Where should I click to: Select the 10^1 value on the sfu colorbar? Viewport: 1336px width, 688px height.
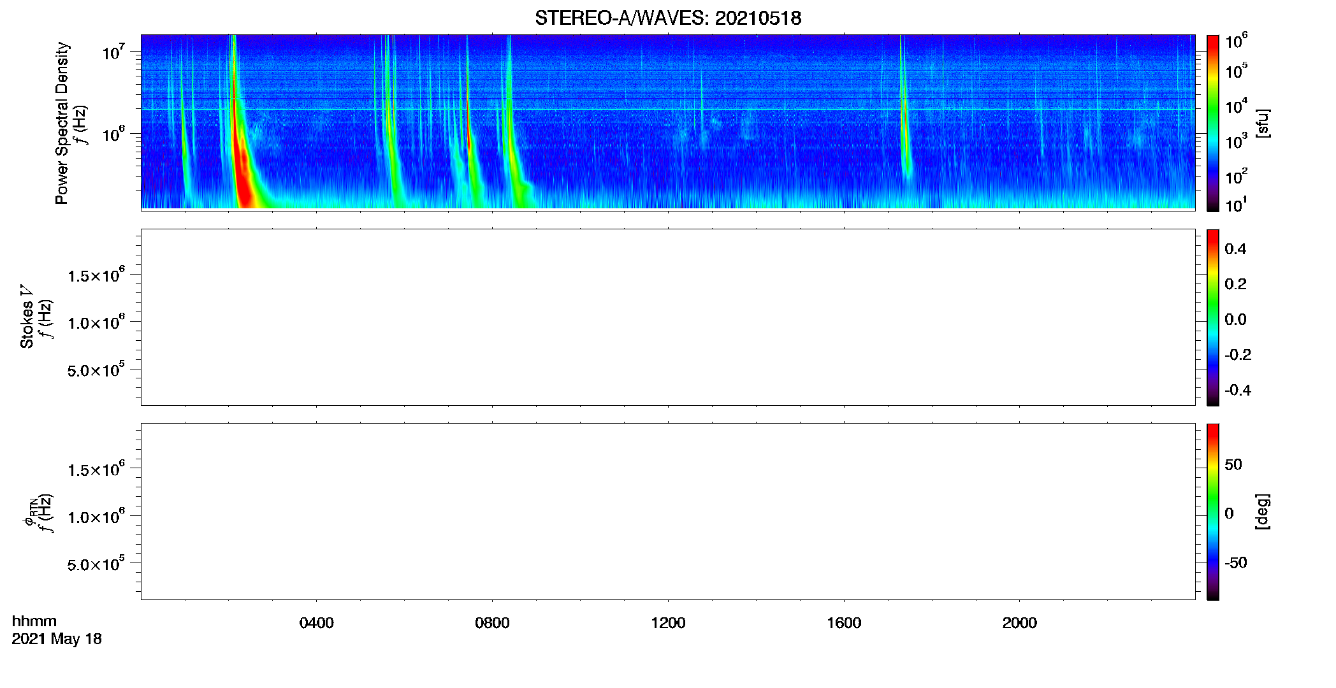click(1236, 204)
